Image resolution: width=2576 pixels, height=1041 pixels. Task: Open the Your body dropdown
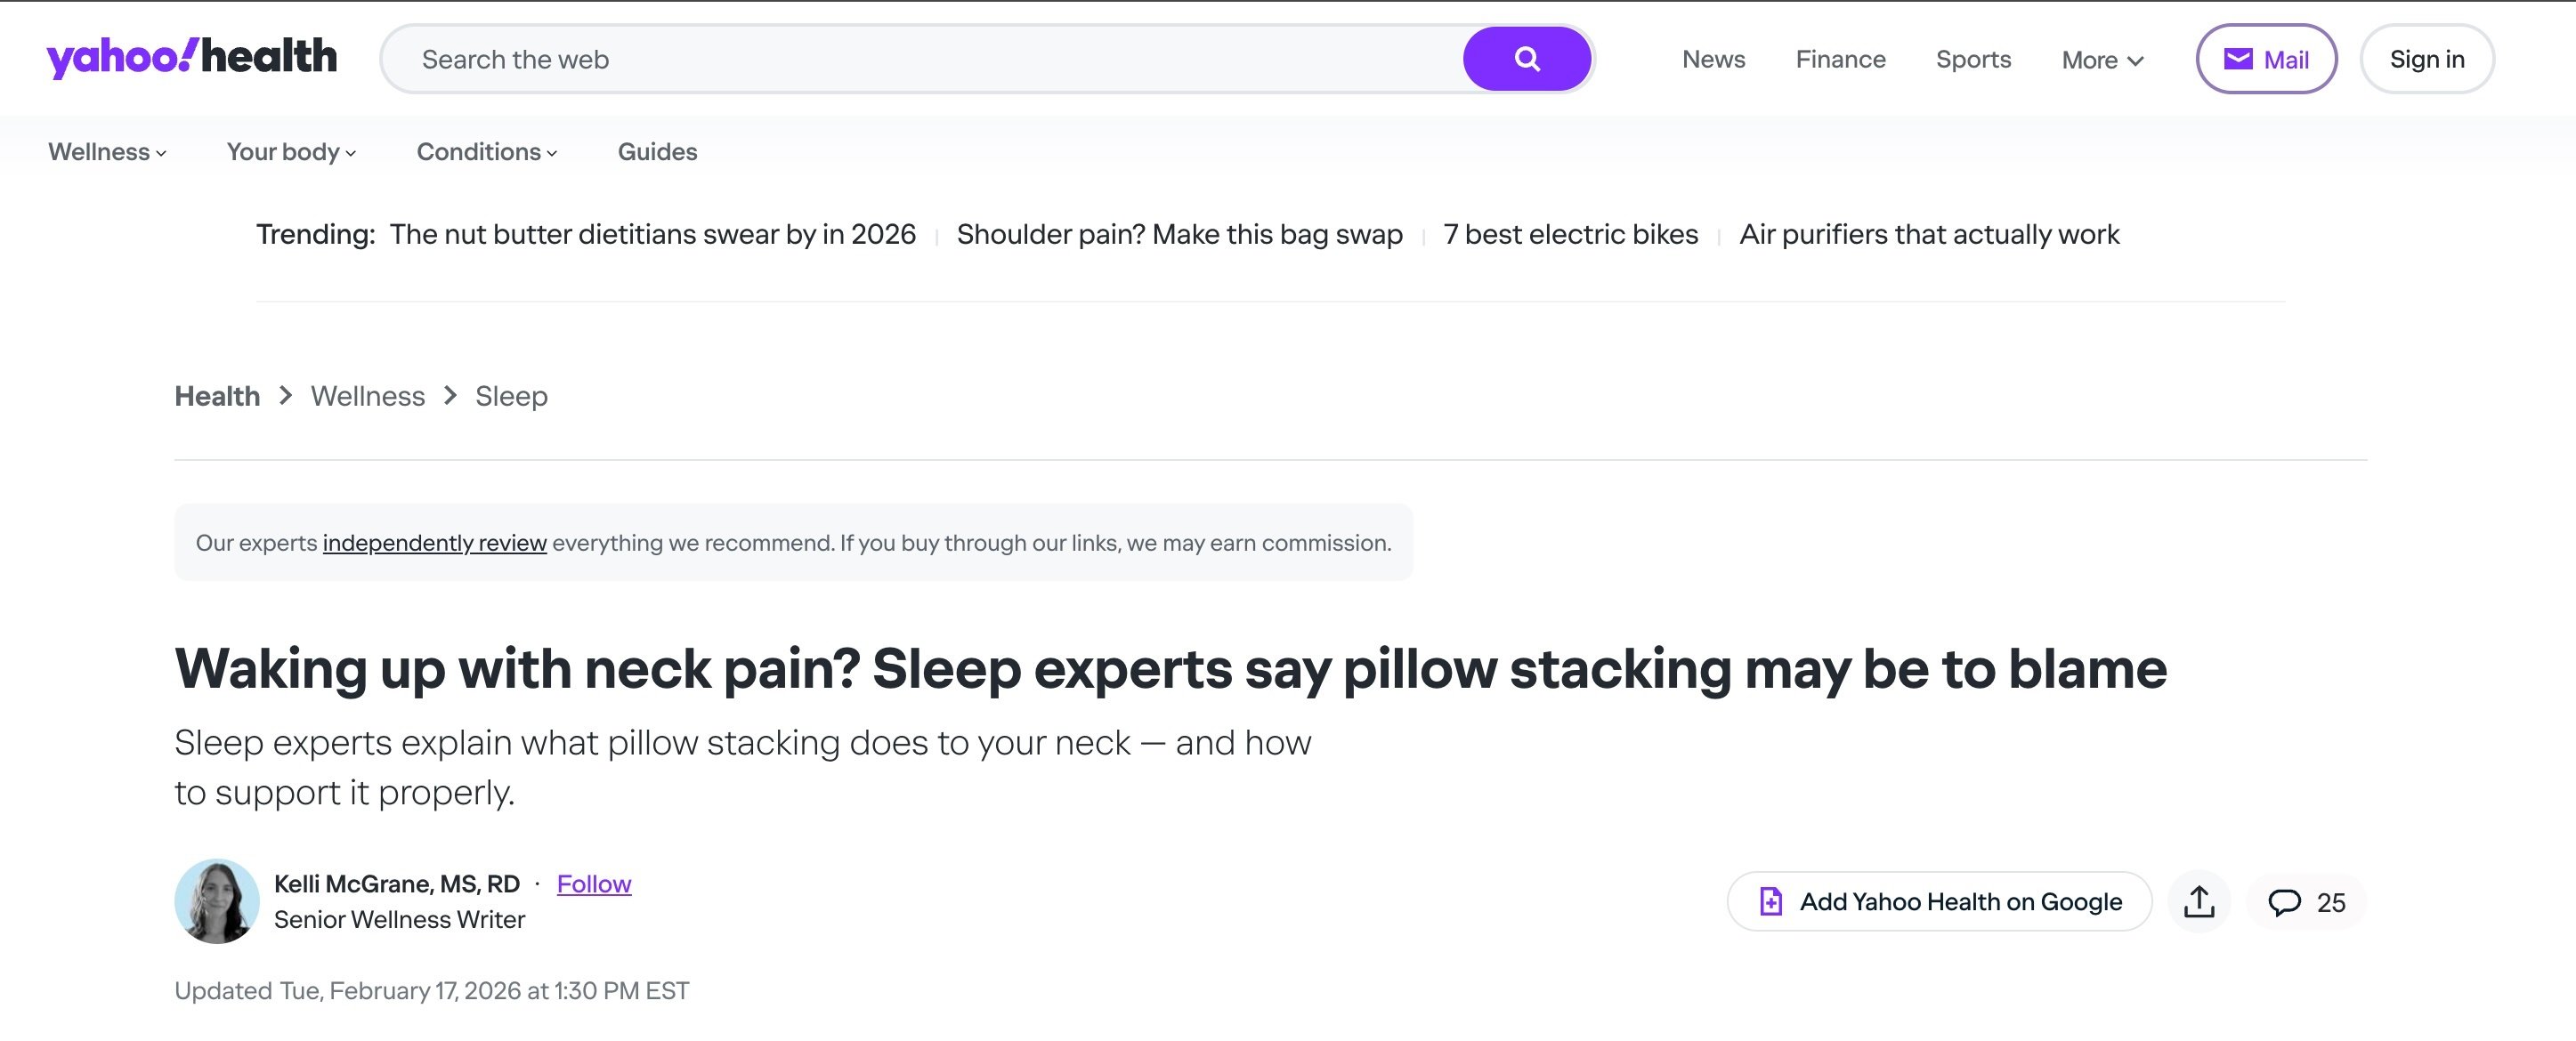291,152
